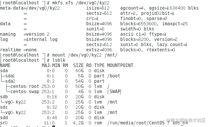Select the sr0 rom device entry
210x127 pixels.
tap(4, 123)
